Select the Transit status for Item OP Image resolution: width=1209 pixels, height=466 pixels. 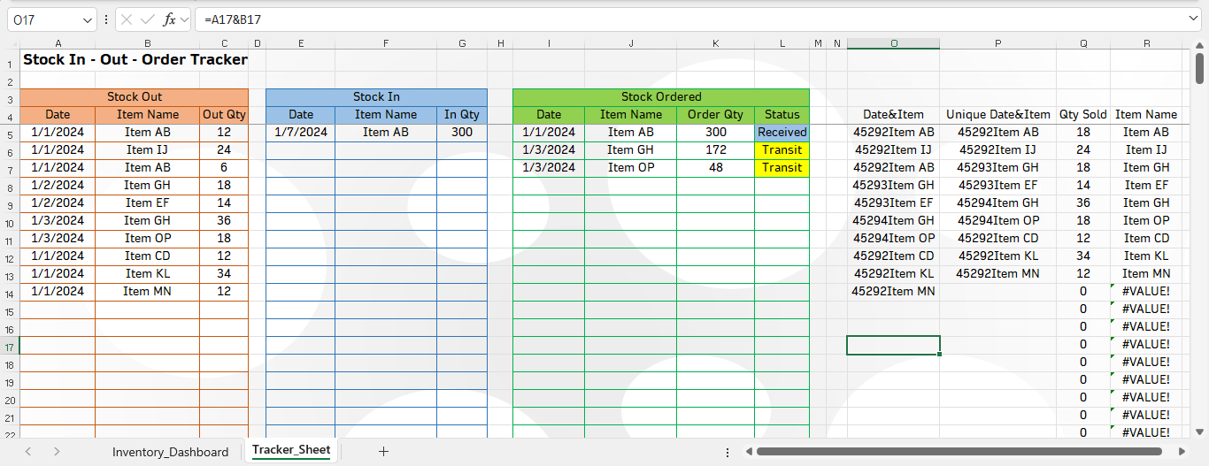(x=782, y=168)
